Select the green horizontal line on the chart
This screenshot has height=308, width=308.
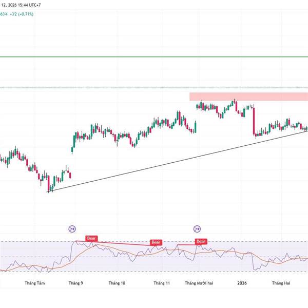[154, 57]
